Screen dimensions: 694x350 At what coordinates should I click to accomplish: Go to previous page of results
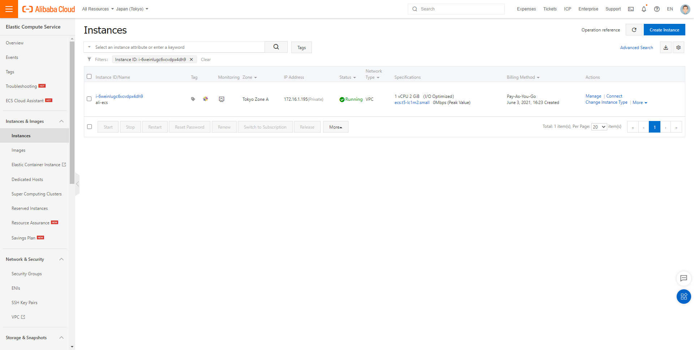[643, 127]
